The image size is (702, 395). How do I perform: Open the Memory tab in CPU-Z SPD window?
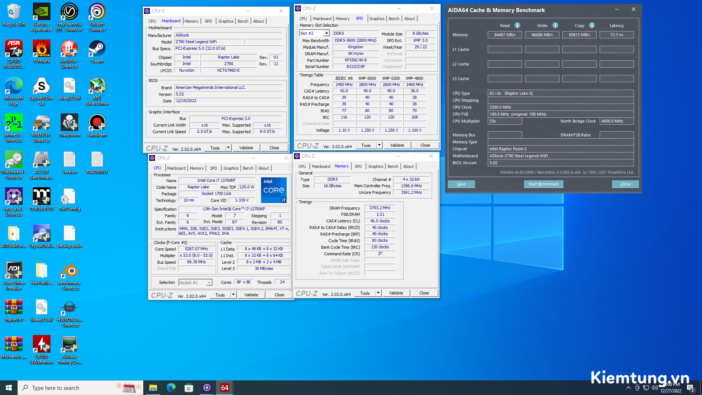click(x=343, y=19)
